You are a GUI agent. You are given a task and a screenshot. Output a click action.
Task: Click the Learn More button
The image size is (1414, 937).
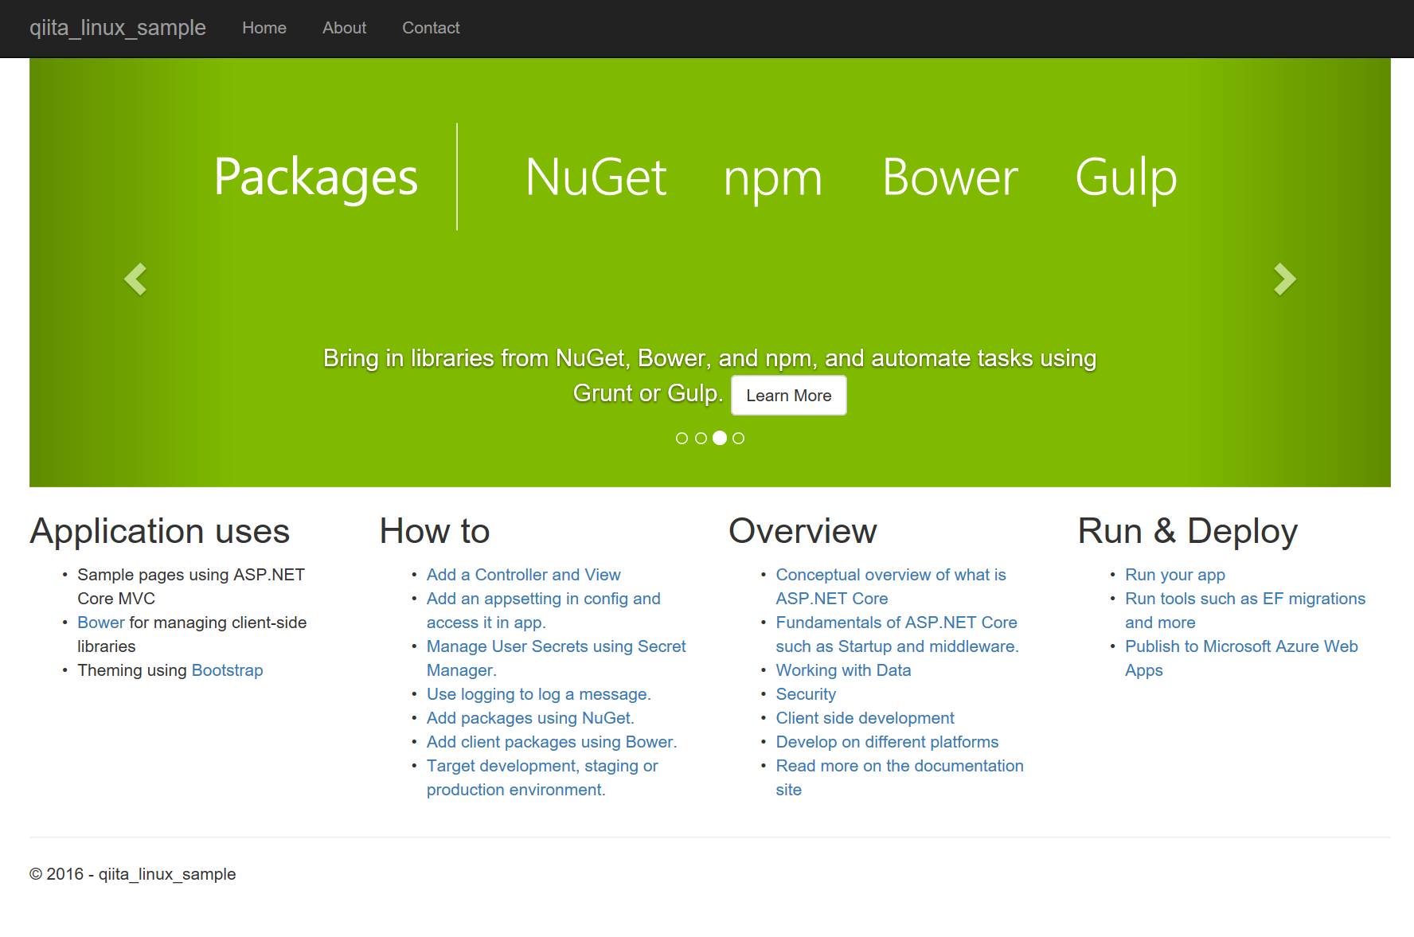tap(788, 395)
